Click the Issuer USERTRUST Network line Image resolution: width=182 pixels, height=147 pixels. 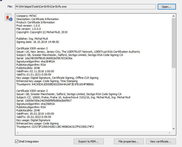(78, 52)
